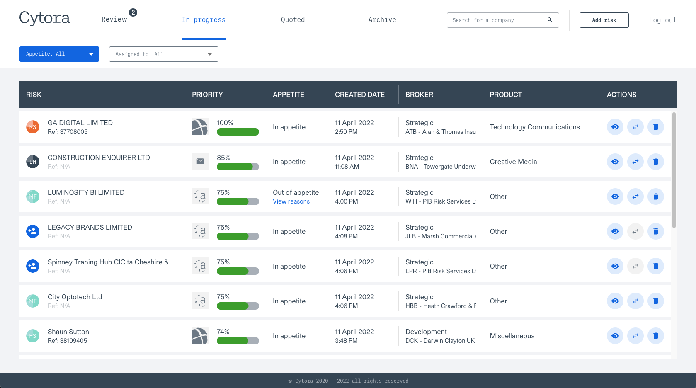The width and height of the screenshot is (696, 388).
Task: Reassign GA DIGITAL LIMITED with swap icon
Action: pos(635,127)
